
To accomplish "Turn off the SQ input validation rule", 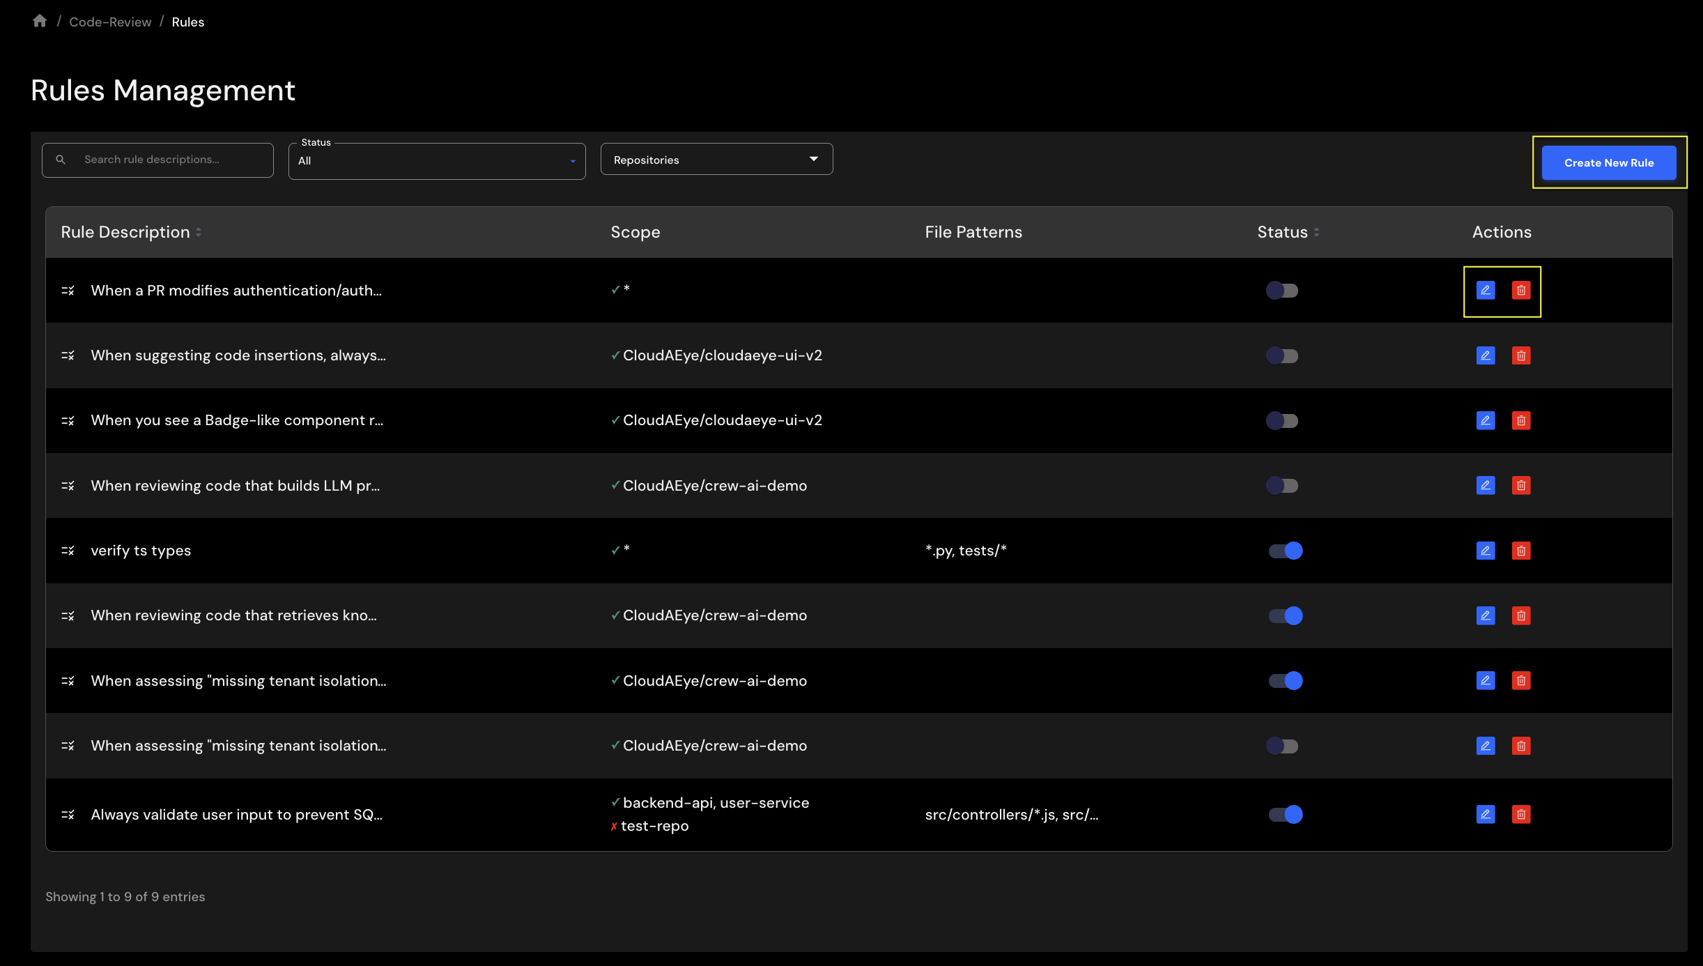I will click(1285, 814).
